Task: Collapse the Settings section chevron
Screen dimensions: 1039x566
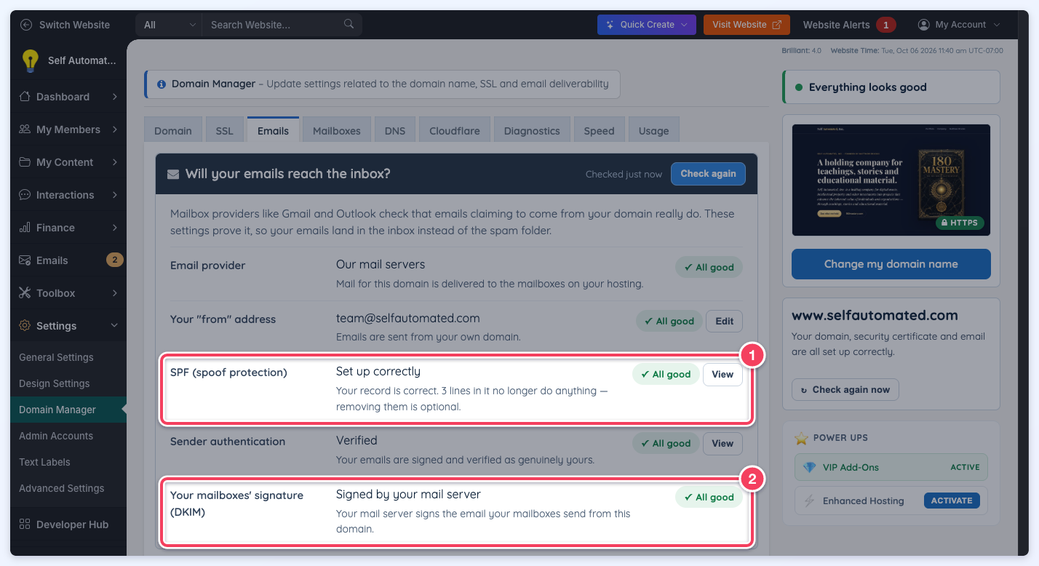Action: click(x=115, y=326)
